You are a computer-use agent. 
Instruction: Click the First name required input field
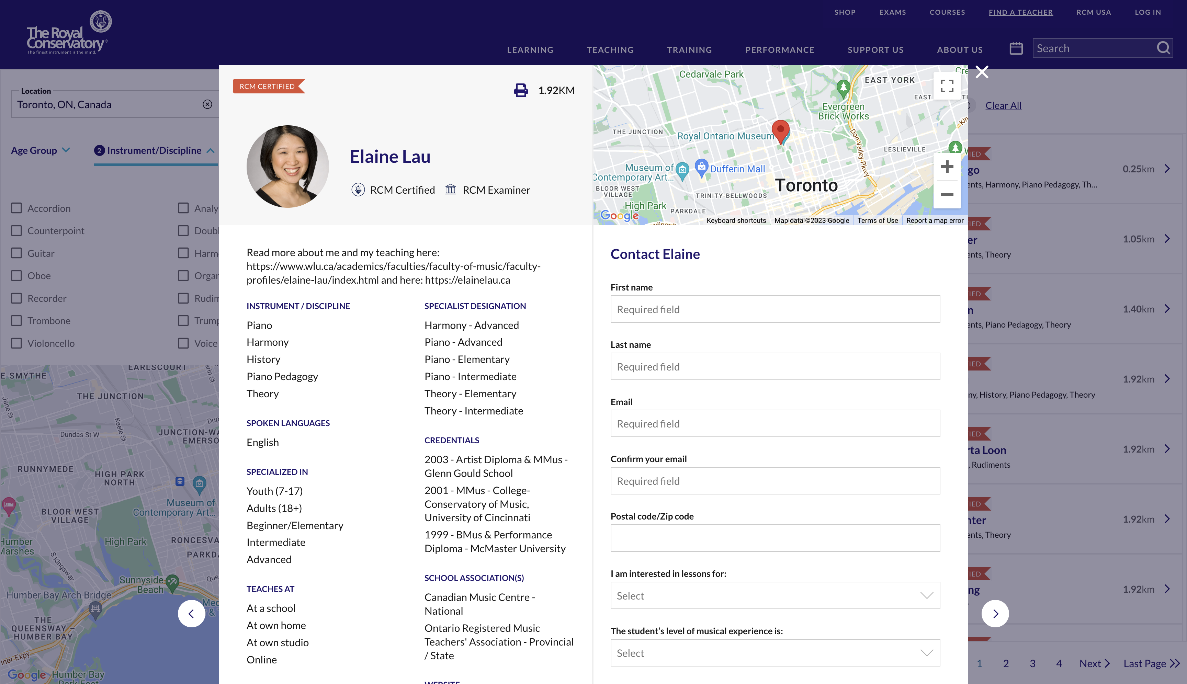pos(775,309)
